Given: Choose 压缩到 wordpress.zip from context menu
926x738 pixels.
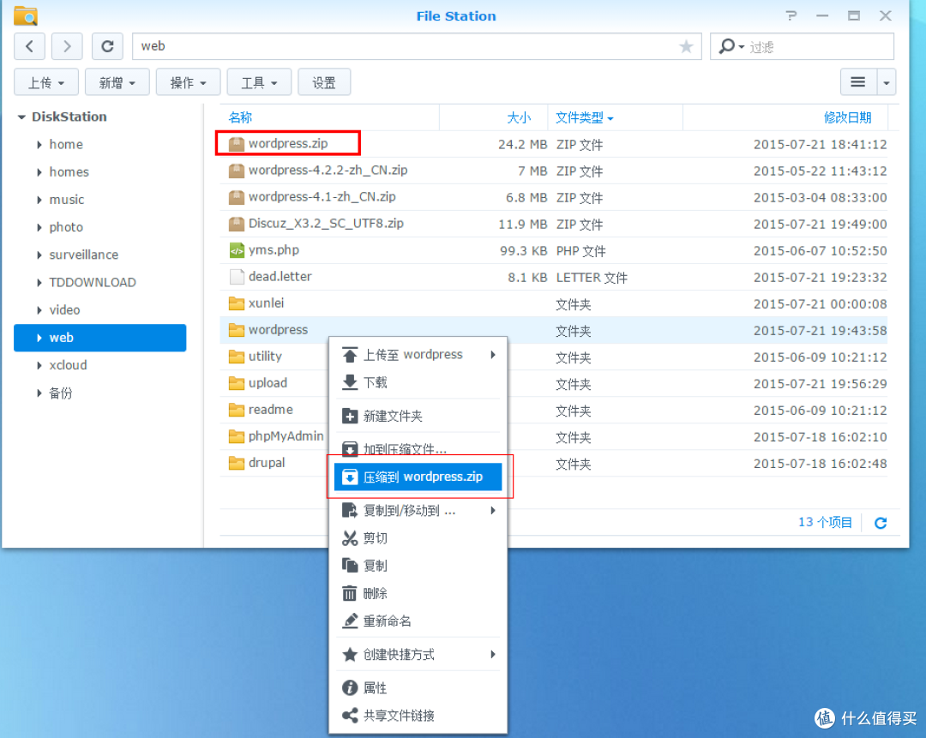Looking at the screenshot, I should 418,477.
